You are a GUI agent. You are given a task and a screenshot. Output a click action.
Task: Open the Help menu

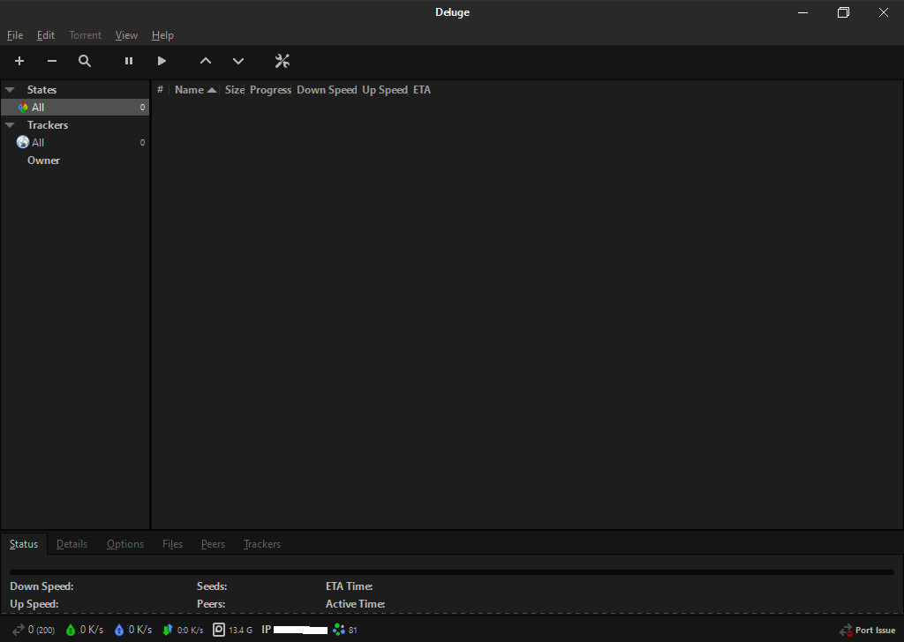pyautogui.click(x=162, y=35)
